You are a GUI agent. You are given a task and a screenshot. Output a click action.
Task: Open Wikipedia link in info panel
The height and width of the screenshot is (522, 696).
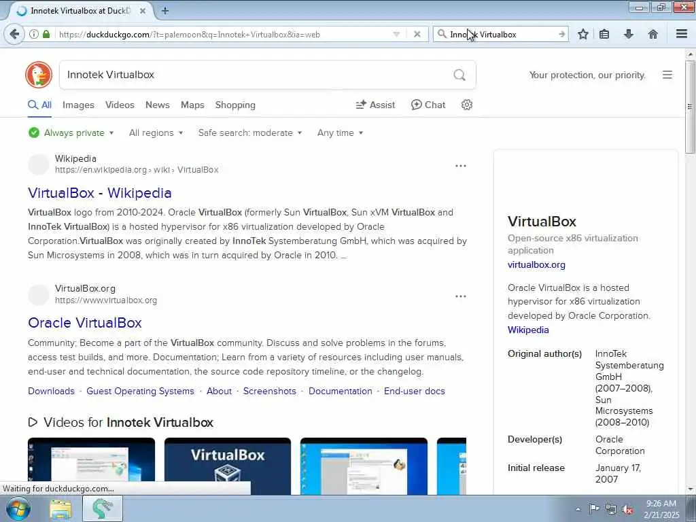[528, 330]
